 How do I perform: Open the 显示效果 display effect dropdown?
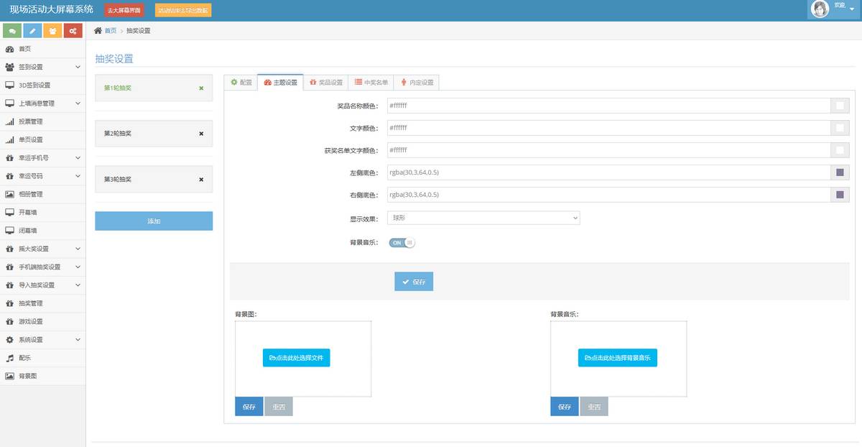click(483, 217)
